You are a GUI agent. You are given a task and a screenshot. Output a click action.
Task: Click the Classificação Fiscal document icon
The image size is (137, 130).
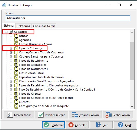(x=16, y=73)
